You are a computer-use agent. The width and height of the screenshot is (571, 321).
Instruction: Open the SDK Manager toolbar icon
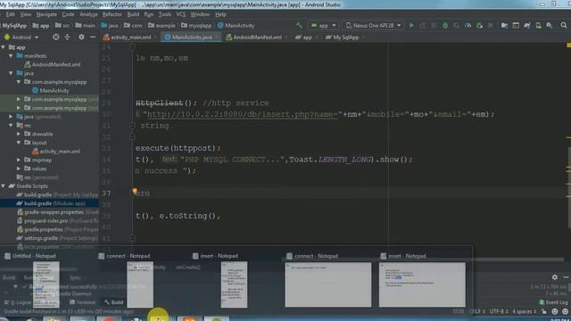pyautogui.click(x=550, y=26)
